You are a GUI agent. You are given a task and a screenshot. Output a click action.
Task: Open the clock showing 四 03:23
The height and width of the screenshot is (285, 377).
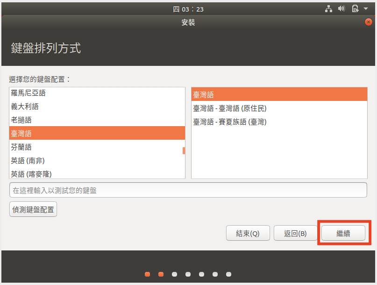[188, 9]
